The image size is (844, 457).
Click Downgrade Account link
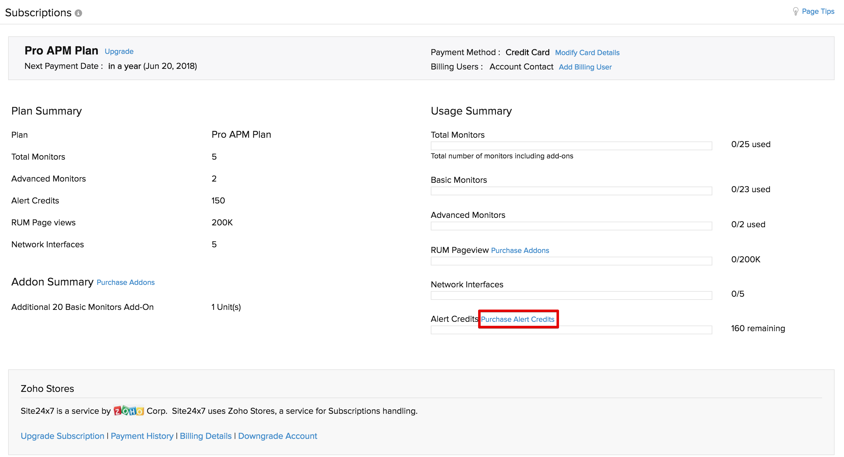277,436
